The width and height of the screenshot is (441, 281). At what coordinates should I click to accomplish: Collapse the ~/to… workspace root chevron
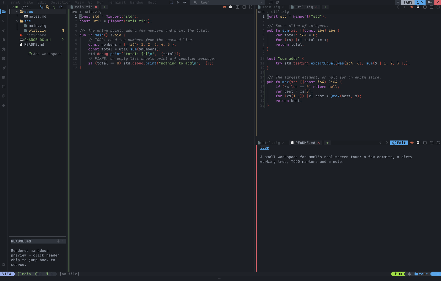point(13,7)
